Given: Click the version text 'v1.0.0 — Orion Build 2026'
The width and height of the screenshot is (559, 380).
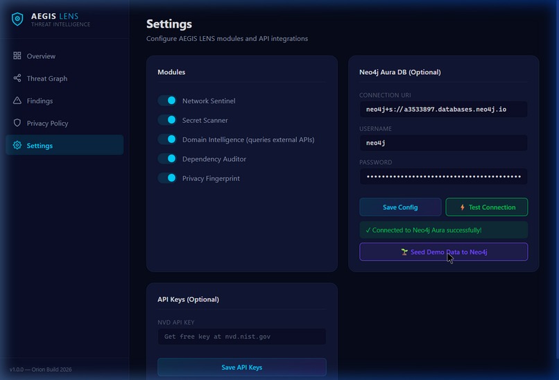Looking at the screenshot, I should click(41, 370).
